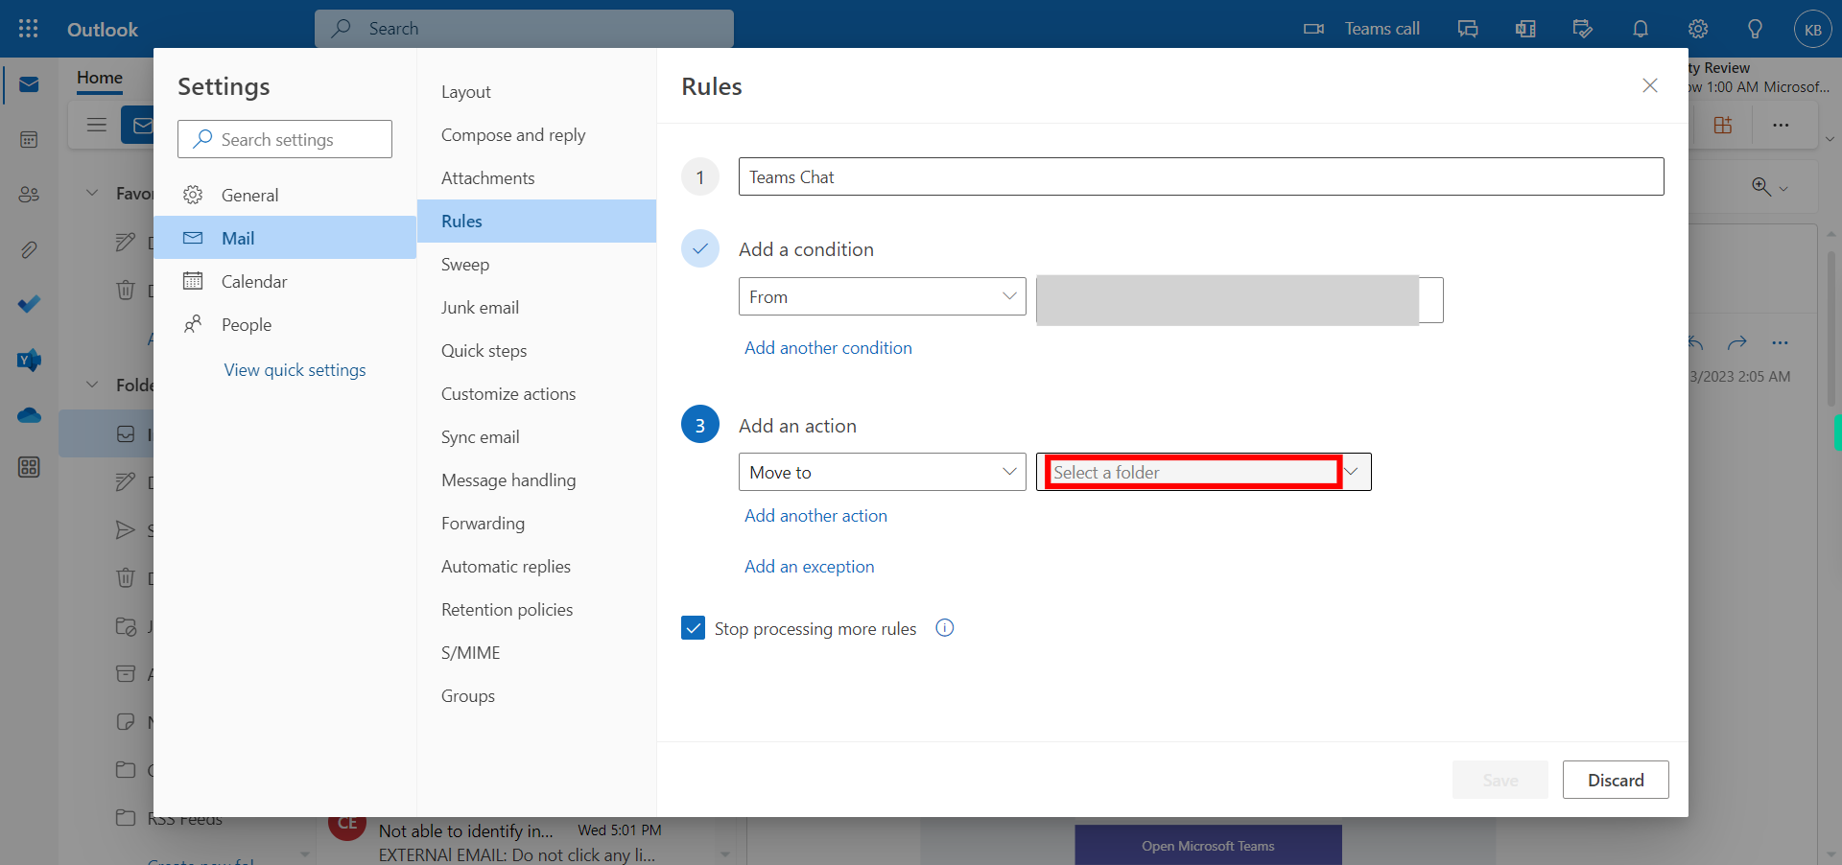Open To Do checkmark app
The image size is (1842, 865).
(x=29, y=305)
